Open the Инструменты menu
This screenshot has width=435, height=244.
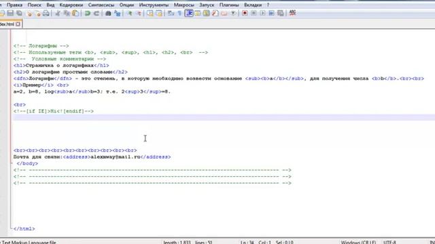(x=154, y=5)
